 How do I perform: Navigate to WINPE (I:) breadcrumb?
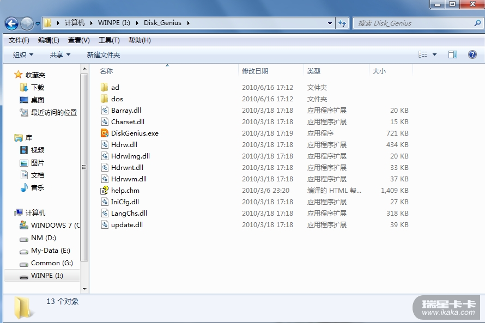coord(114,23)
